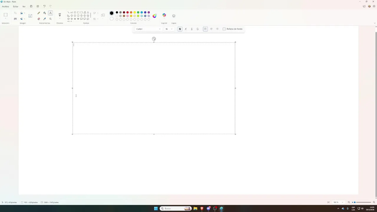Open the font size 16 dropdown

coord(169,29)
